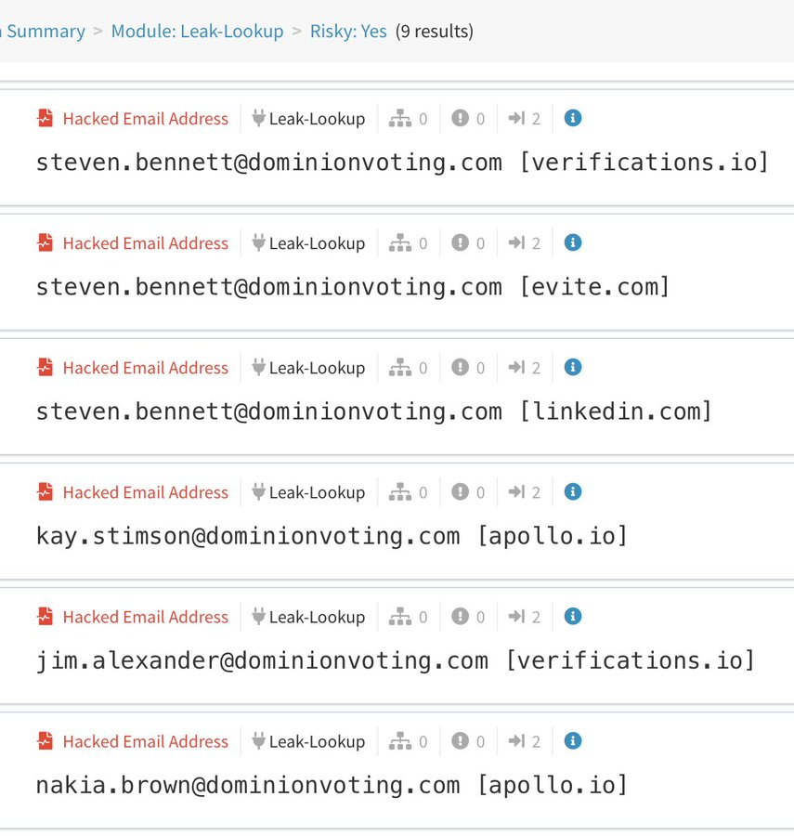Click exclamation alert icon in nakia.brown row
Viewport: 794px width, 836px height.
pyautogui.click(x=460, y=740)
